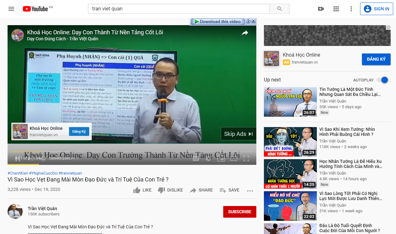Click the overlay ad thumbnail Khoá Học Online
396x234 pixels.
[20, 131]
